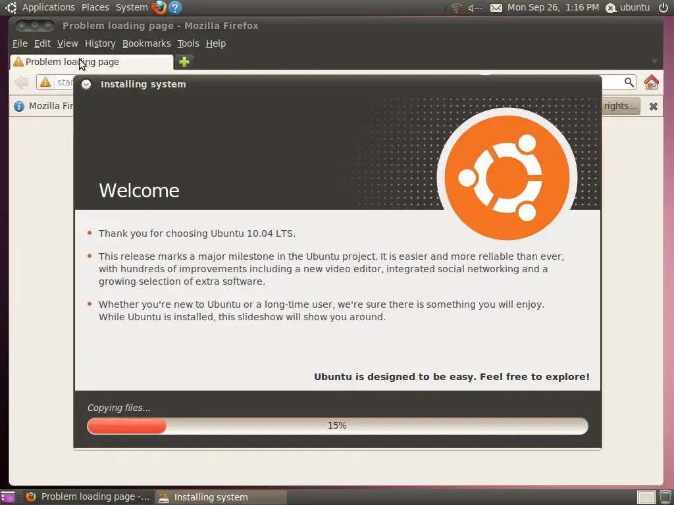Click the 'Copying files...' status text
The image size is (674, 505).
(x=119, y=408)
